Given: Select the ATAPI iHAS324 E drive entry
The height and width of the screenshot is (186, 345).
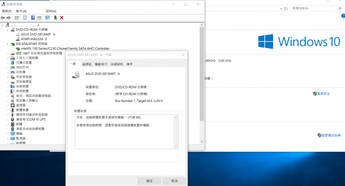Looking at the screenshot, I should tap(34, 39).
